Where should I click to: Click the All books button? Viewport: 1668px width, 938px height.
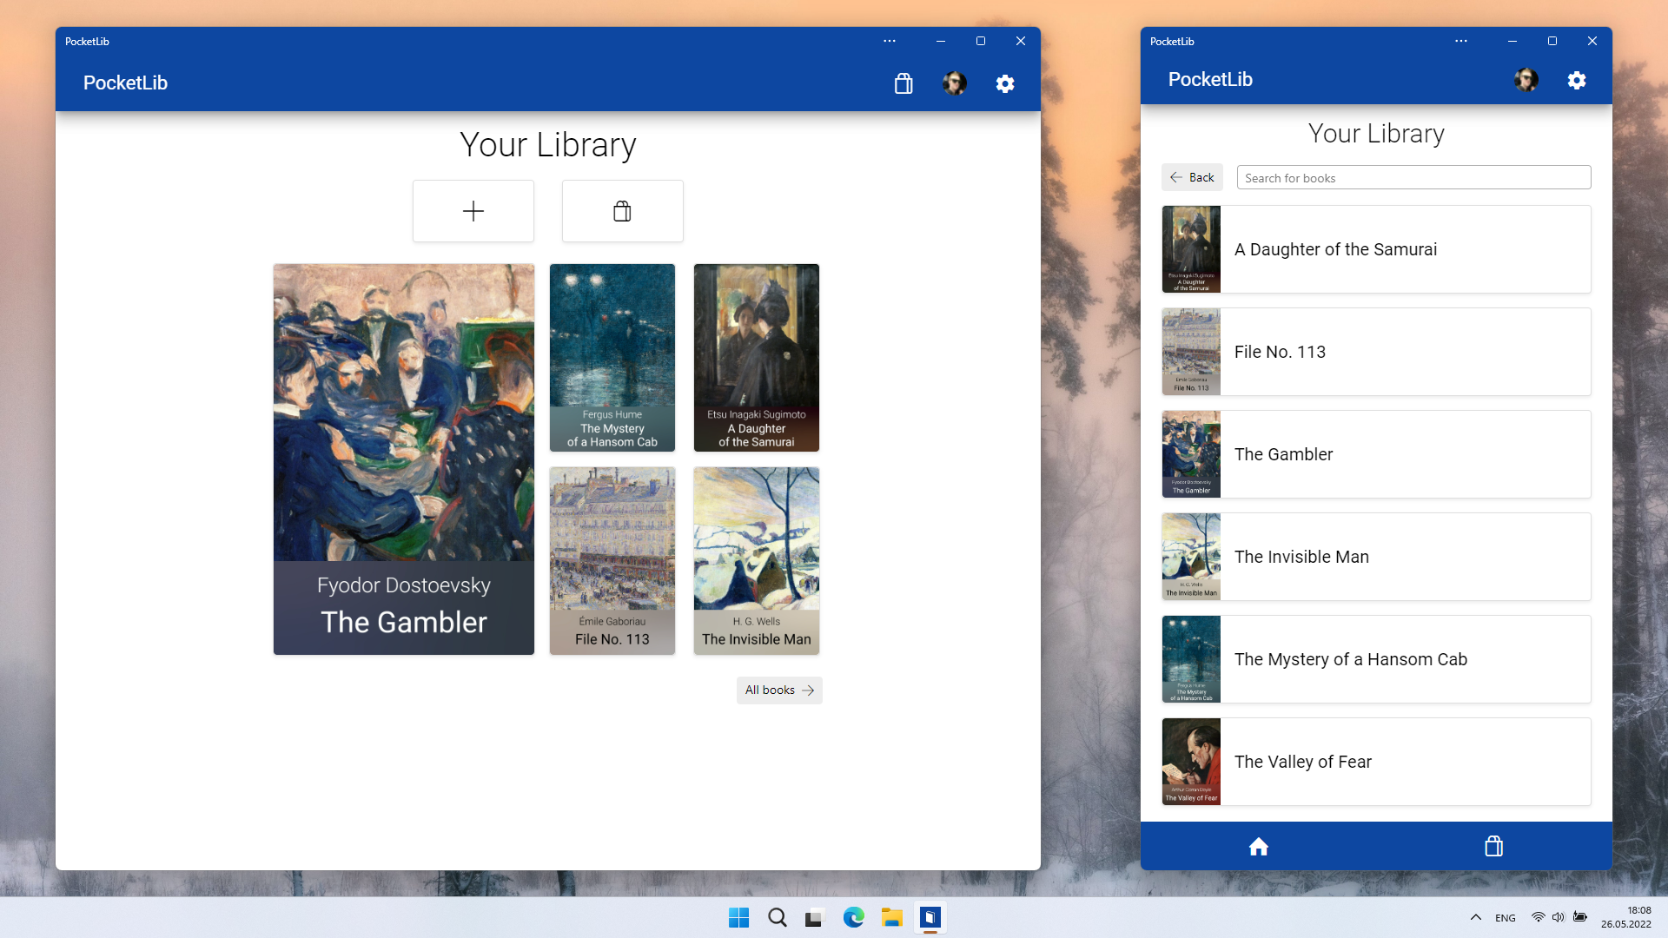779,690
